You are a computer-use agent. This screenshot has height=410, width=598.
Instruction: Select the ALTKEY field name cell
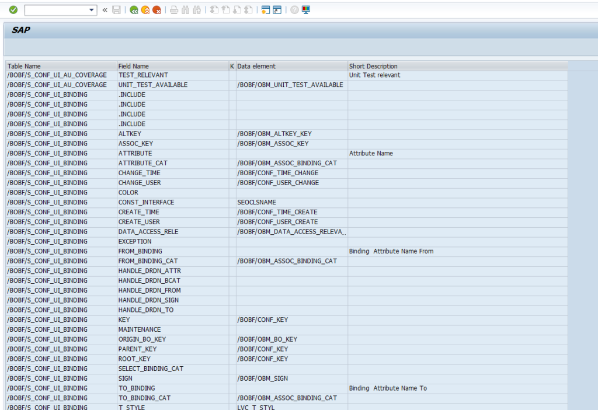point(173,134)
